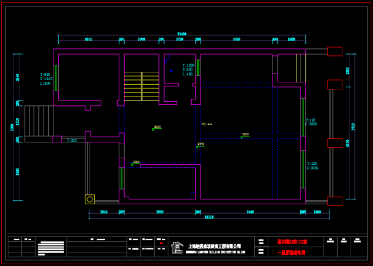Click the lower C:3050 label

(312, 168)
